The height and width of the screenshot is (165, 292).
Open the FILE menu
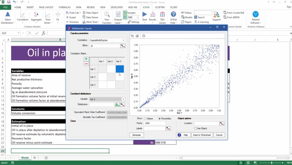tap(5, 7)
